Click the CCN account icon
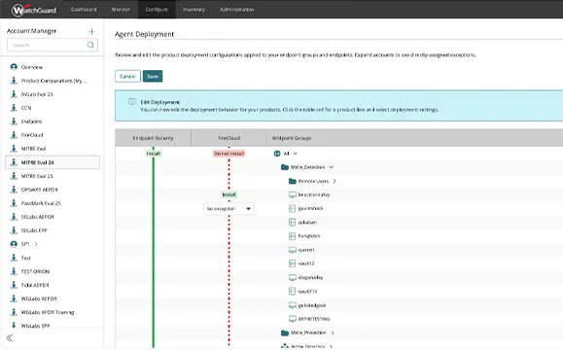The width and height of the screenshot is (563, 350). click(x=14, y=108)
